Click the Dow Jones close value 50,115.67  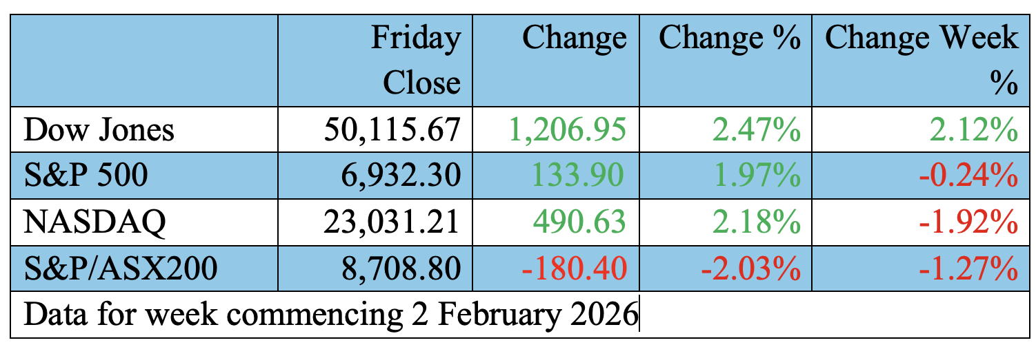pyautogui.click(x=392, y=129)
